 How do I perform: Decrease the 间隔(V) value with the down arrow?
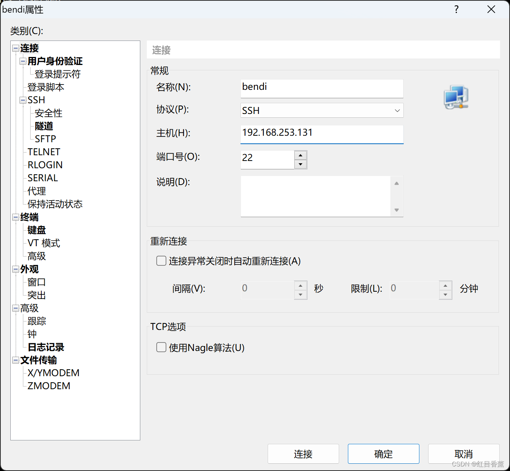click(x=301, y=295)
